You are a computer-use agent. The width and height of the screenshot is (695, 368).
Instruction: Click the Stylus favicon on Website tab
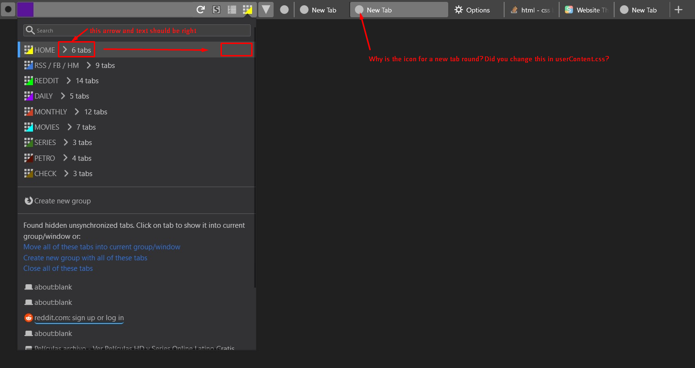[x=569, y=10]
